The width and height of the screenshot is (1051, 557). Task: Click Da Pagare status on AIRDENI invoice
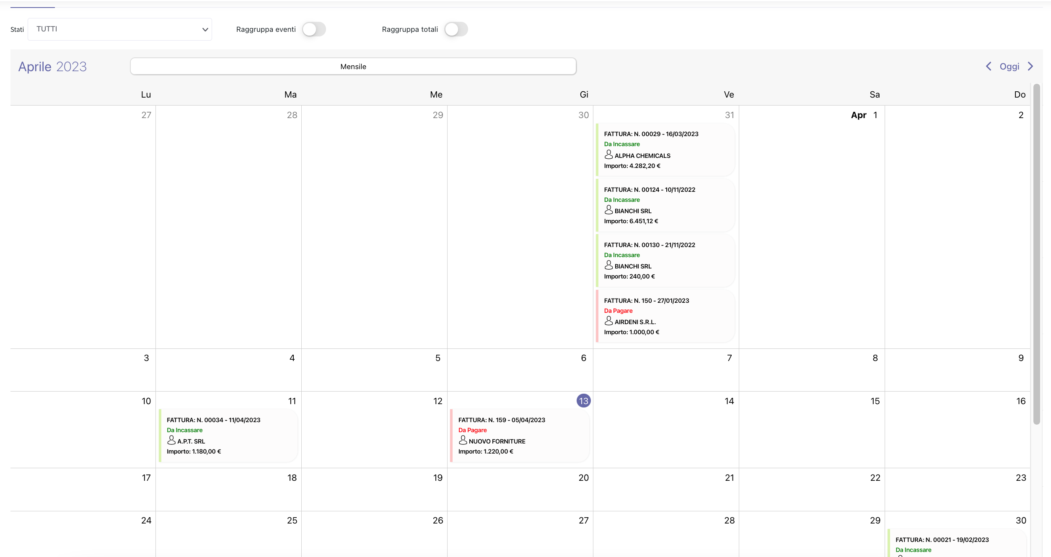[618, 311]
